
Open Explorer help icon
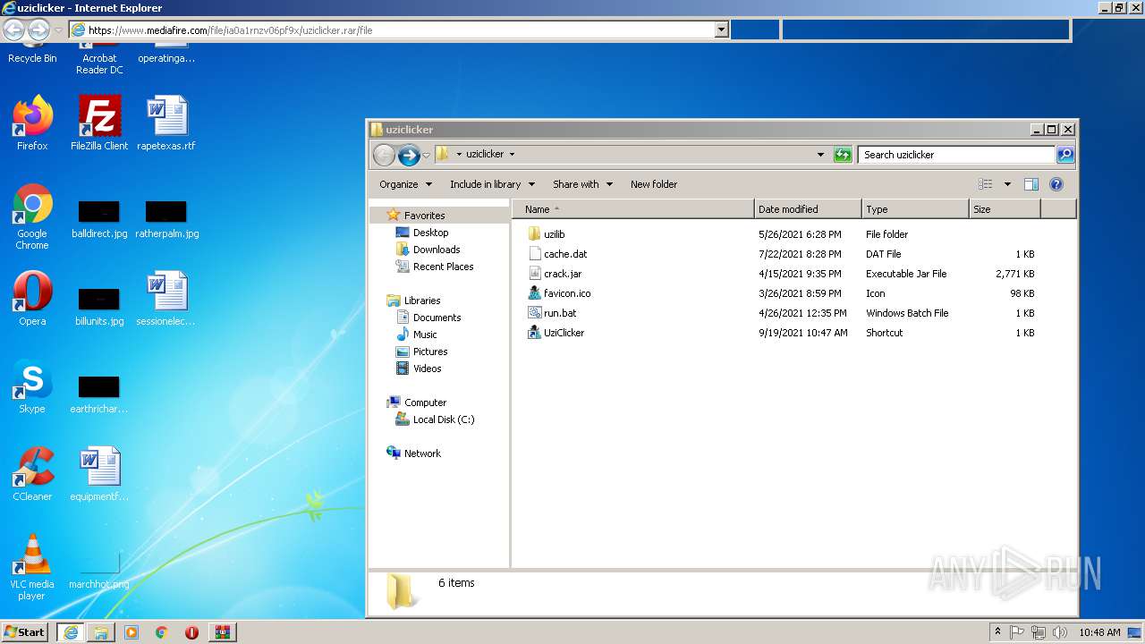1056,184
